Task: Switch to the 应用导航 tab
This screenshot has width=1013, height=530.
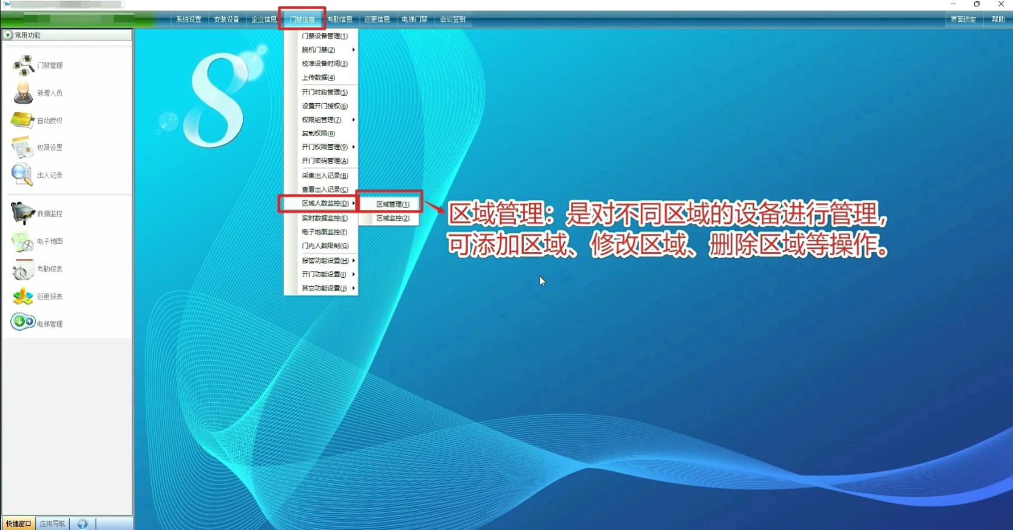Action: (52, 524)
